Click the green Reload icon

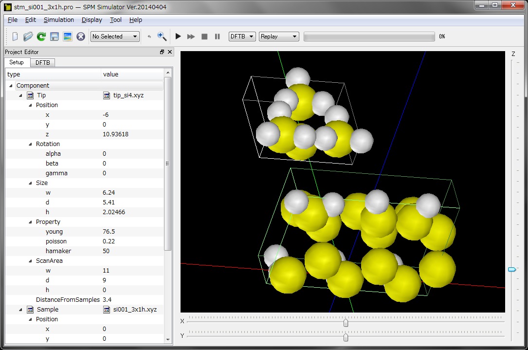coord(41,37)
